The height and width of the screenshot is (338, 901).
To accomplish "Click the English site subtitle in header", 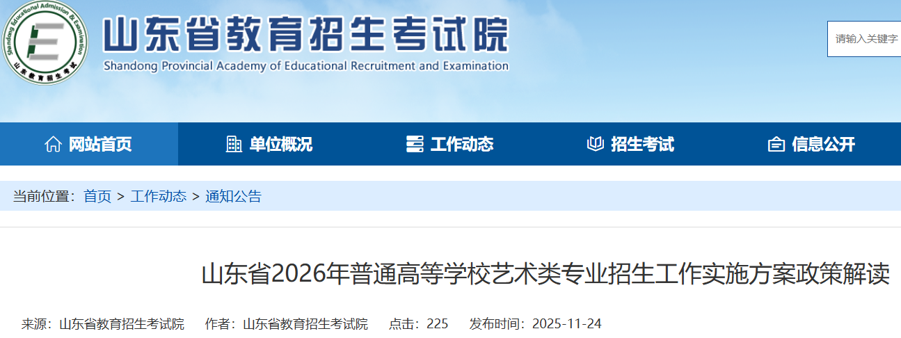I will [x=306, y=66].
